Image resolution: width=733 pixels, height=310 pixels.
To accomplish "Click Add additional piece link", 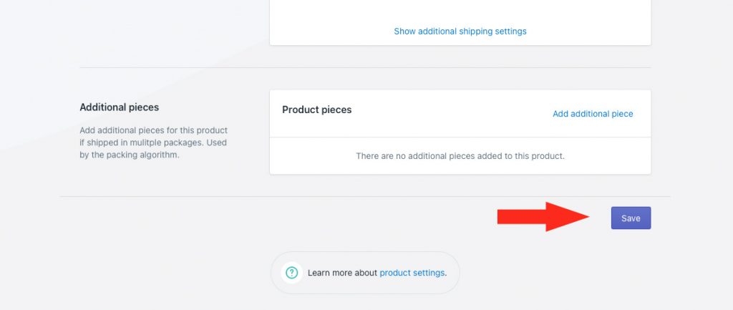I will (593, 114).
